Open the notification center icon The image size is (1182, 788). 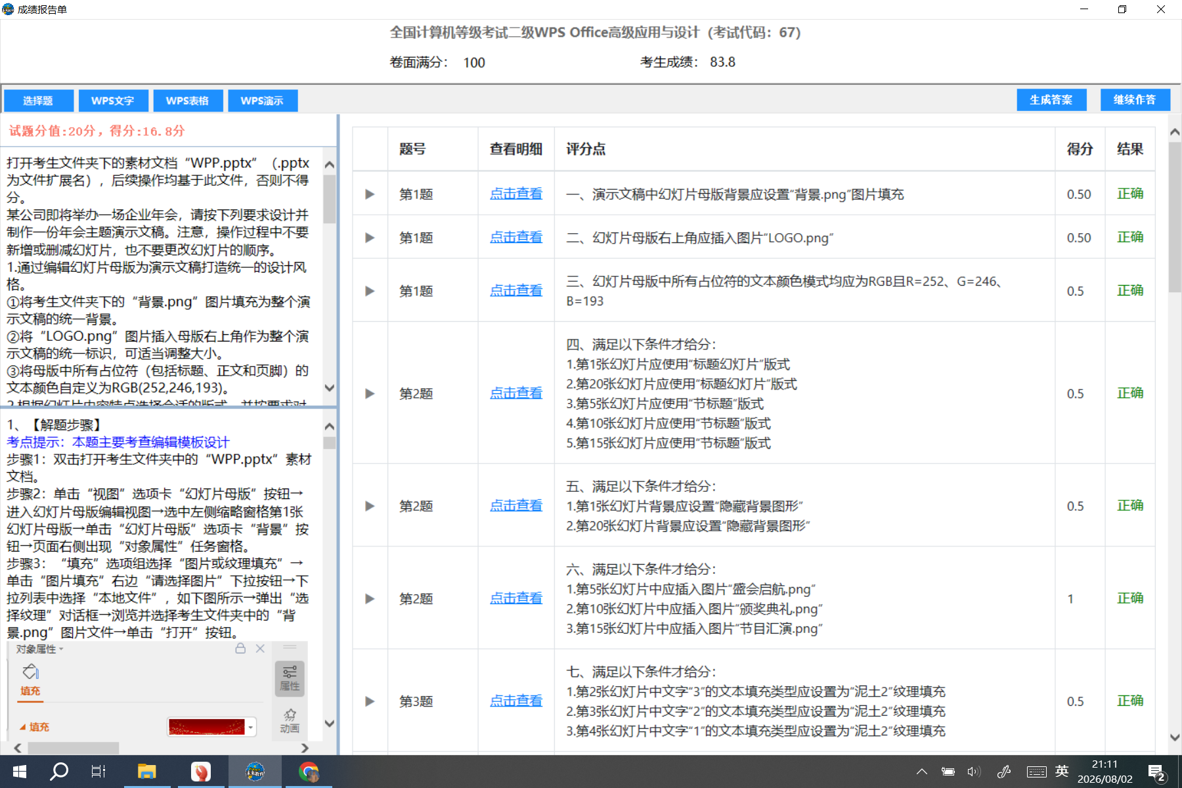tap(1156, 772)
